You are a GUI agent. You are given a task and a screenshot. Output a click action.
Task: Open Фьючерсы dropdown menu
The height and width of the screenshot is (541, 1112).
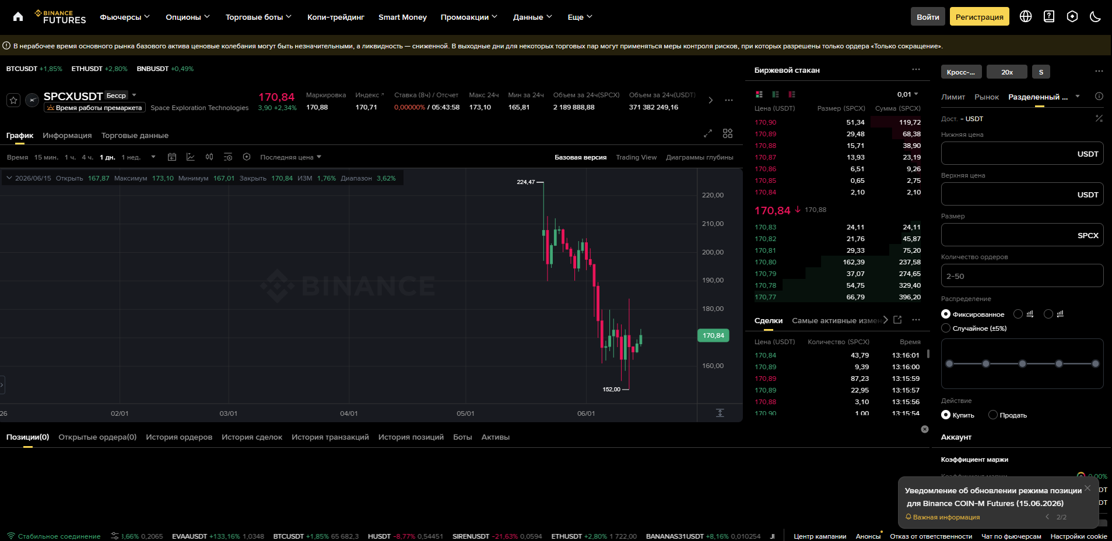pos(125,17)
